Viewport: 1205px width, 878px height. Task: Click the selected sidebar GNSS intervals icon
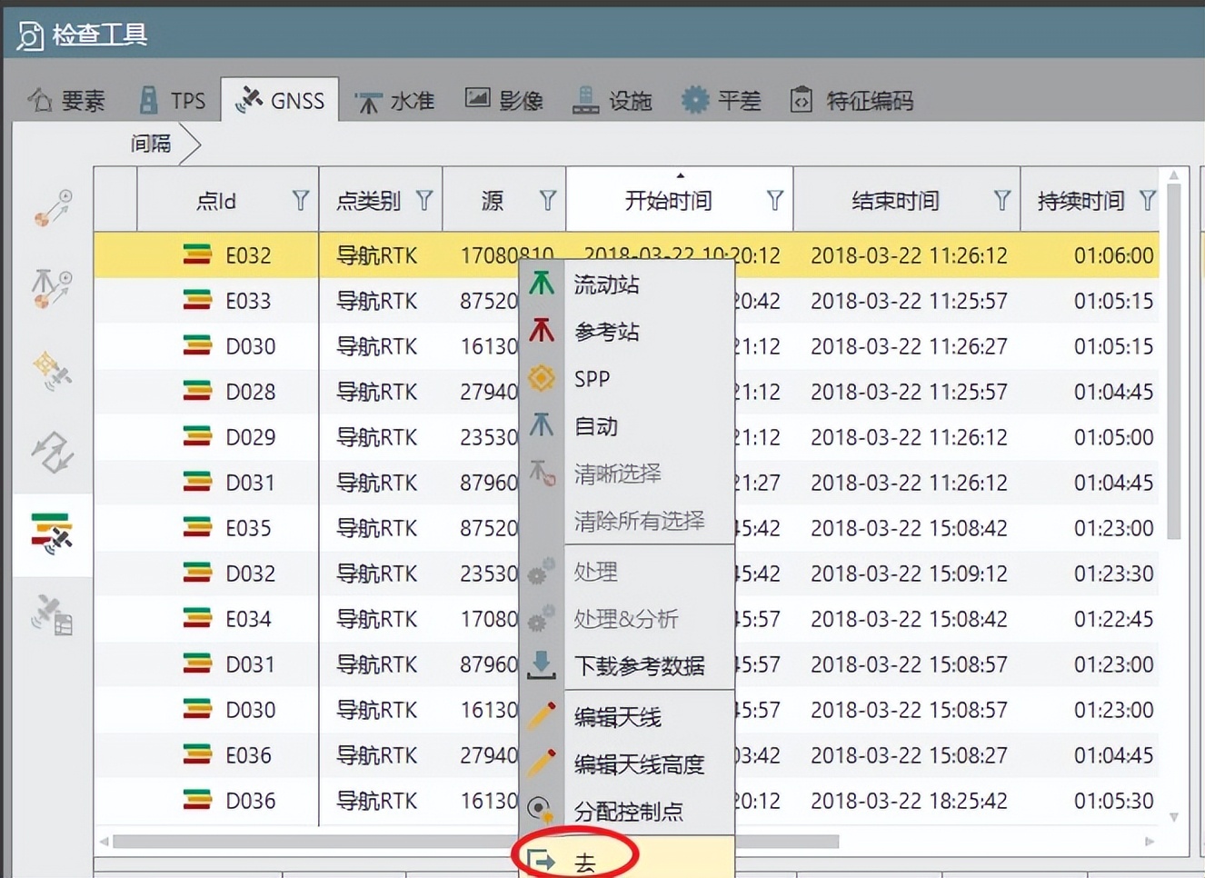[x=53, y=534]
